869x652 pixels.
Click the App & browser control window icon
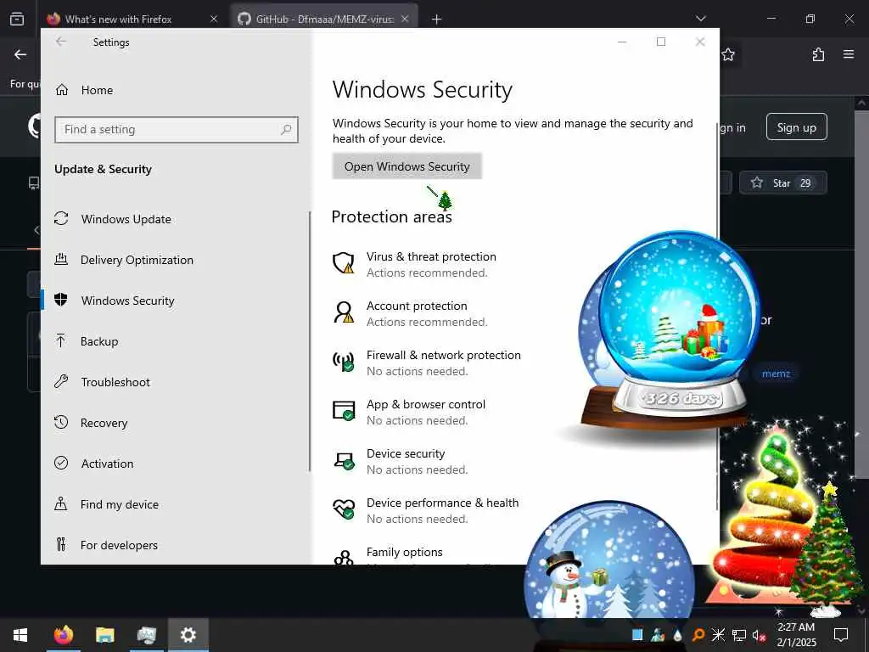344,411
